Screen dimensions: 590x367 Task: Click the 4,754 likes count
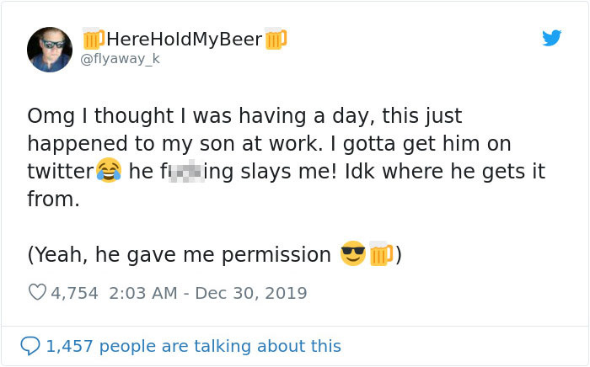75,293
